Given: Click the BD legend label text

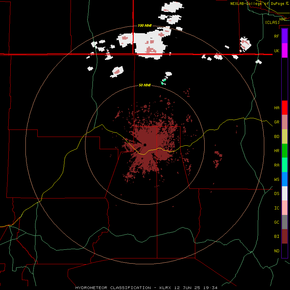Looking at the screenshot, I should pyautogui.click(x=276, y=137).
